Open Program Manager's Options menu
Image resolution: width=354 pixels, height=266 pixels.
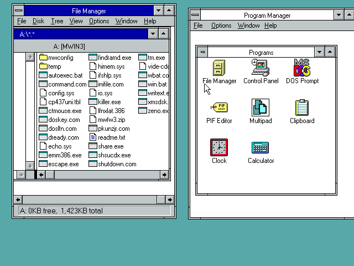click(221, 25)
